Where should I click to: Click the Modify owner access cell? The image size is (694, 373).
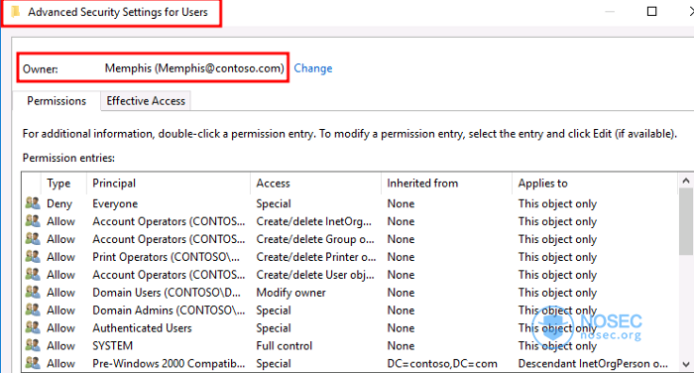coord(290,293)
